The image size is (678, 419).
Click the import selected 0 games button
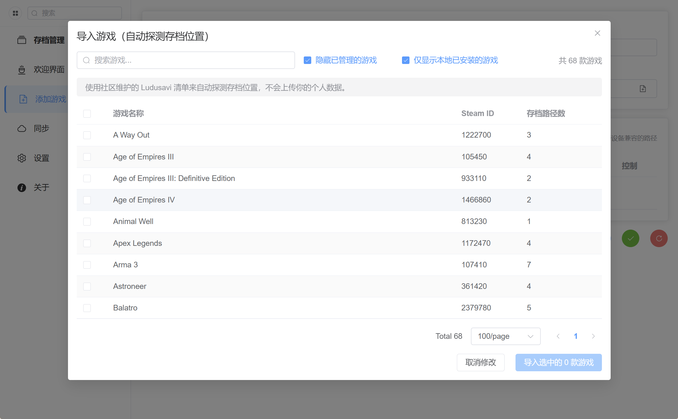click(x=558, y=362)
